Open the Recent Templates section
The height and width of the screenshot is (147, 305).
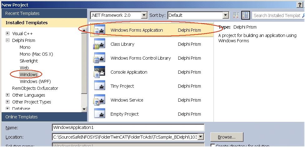[x=44, y=13]
